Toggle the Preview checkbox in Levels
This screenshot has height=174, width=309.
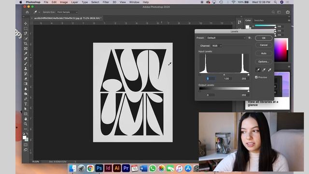(x=256, y=77)
